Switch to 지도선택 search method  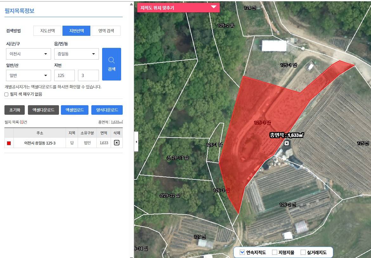pyautogui.click(x=47, y=31)
